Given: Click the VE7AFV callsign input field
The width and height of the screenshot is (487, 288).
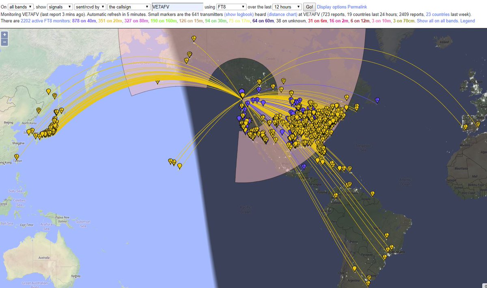Looking at the screenshot, I should point(177,7).
